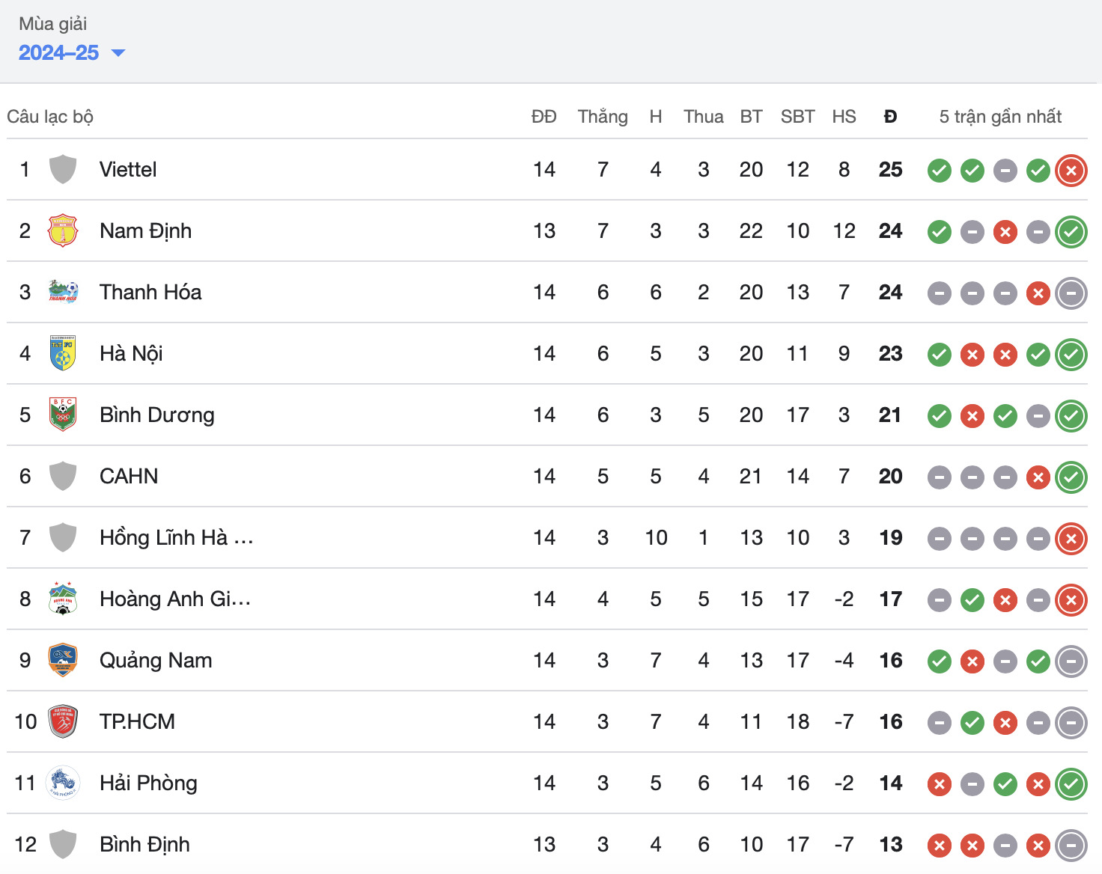The image size is (1102, 874).
Task: Click the Hải Phòng club logo
Action: point(63,783)
